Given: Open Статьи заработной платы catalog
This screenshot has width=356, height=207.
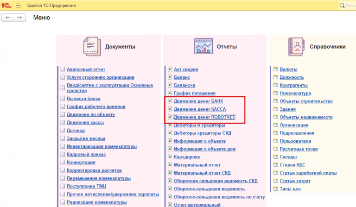Looking at the screenshot, I should point(308,173).
